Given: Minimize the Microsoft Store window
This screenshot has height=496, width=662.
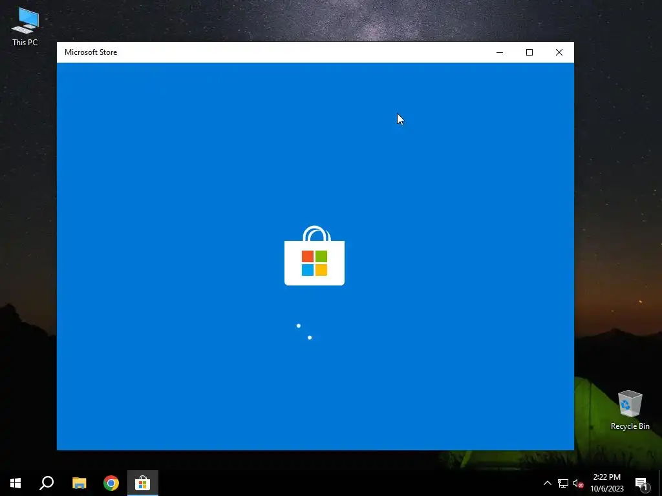Looking at the screenshot, I should click(x=500, y=52).
